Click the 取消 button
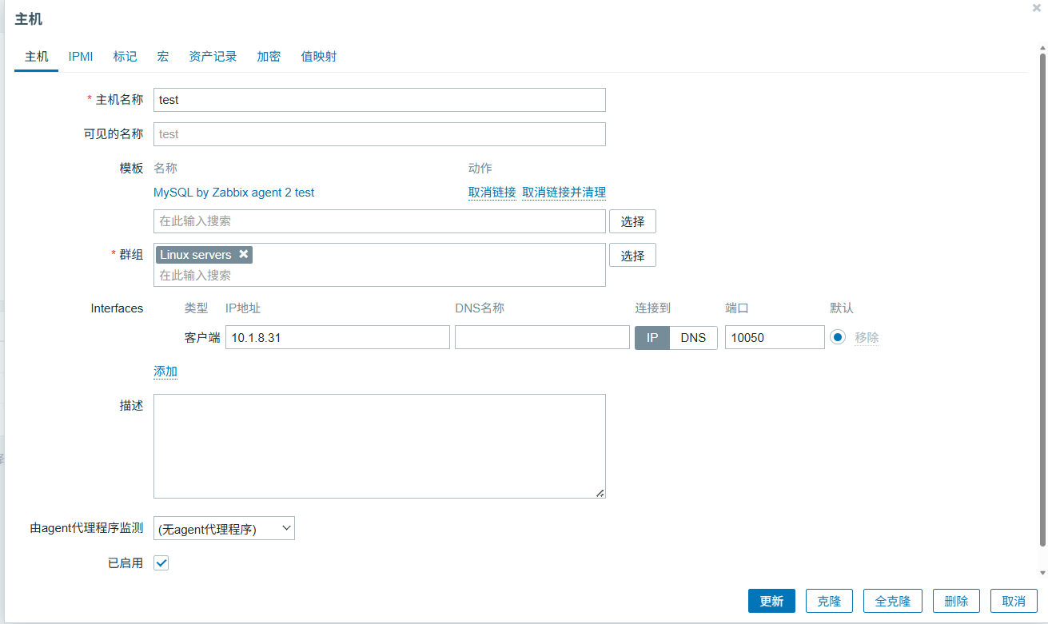This screenshot has width=1048, height=624. tap(1014, 601)
